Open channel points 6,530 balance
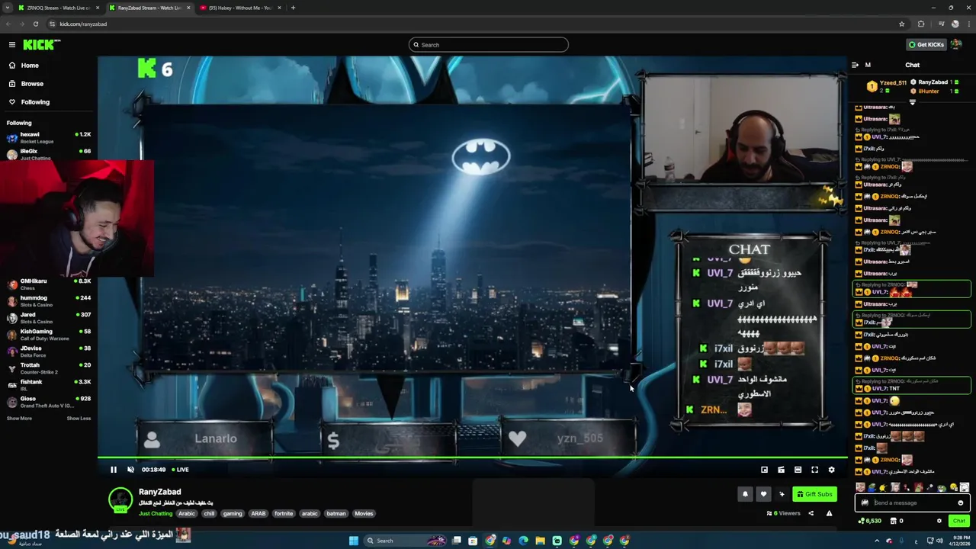Screen dimensions: 976x549 [x=870, y=521]
